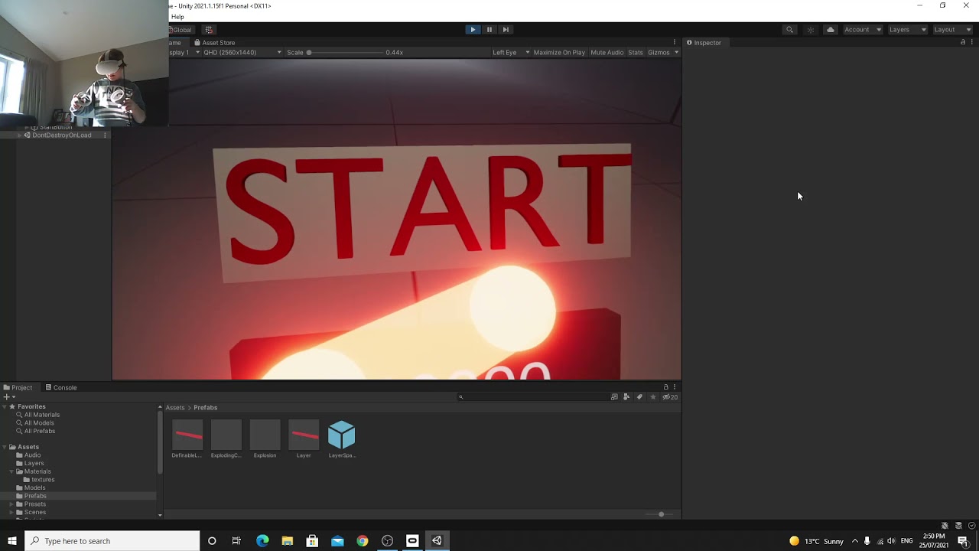Toggle Mute Audio in Game view
Image resolution: width=979 pixels, height=551 pixels.
point(607,53)
